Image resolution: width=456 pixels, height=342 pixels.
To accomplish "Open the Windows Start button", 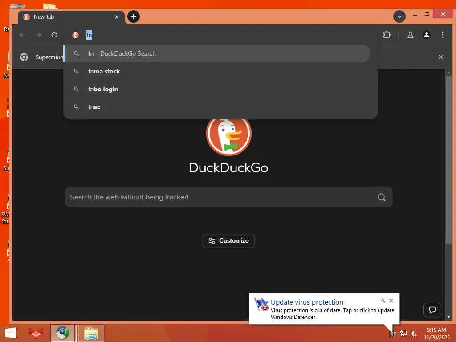I will pyautogui.click(x=11, y=333).
